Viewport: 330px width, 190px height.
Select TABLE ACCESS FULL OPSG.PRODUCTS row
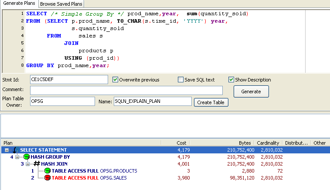(x=165, y=171)
